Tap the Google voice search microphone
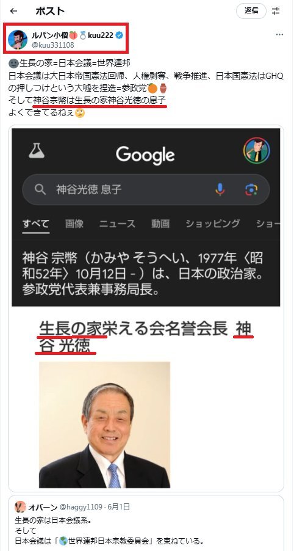 tap(220, 190)
